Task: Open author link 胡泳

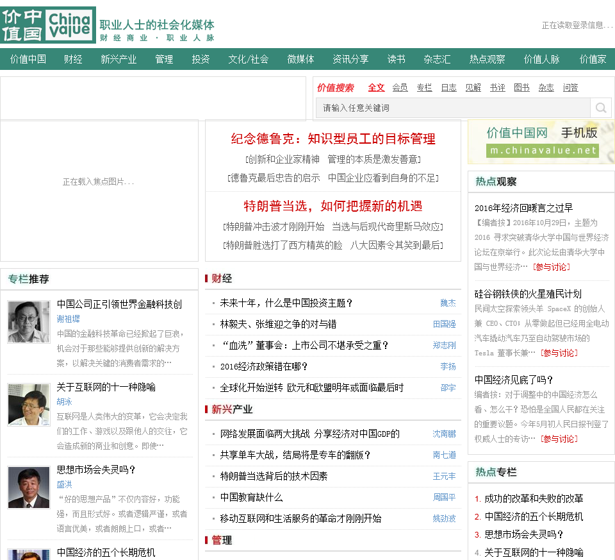Action: pyautogui.click(x=64, y=402)
